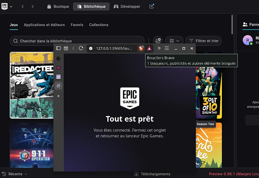
Task: Select the Bibliothèque tab
Action: 91,6
